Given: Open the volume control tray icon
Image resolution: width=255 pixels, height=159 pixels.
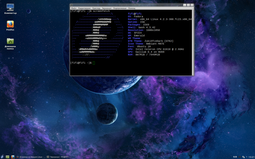Looking at the screenshot, I should pos(239,157).
